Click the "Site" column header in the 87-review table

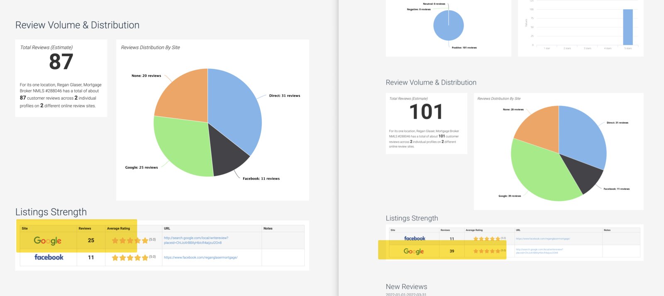click(x=24, y=229)
